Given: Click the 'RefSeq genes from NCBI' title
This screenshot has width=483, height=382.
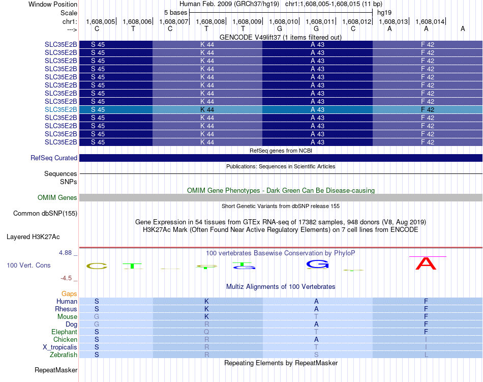Looking at the screenshot, I should 281,151.
